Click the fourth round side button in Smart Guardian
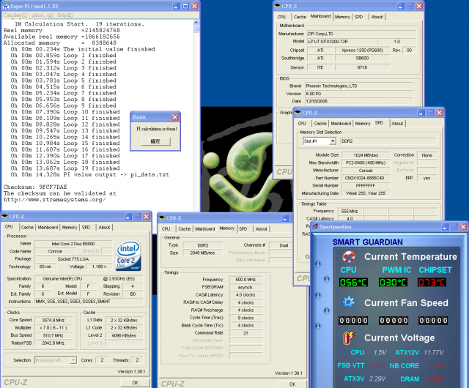The height and width of the screenshot is (388, 469). tap(326, 310)
